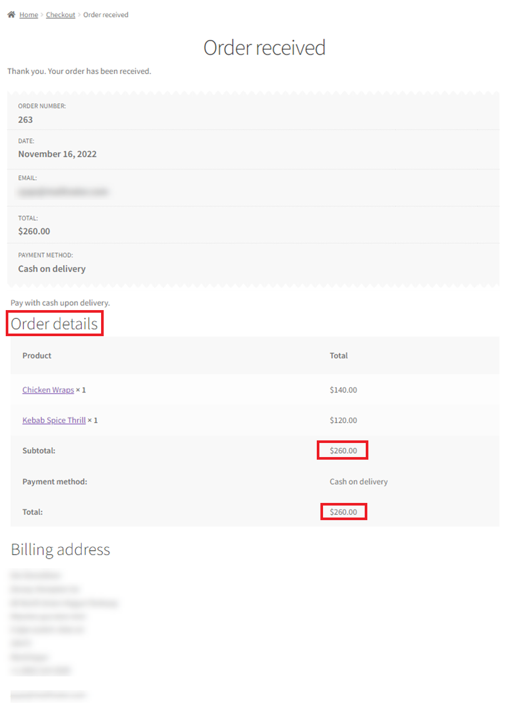Viewport: 508px width, 714px height.
Task: Click the Subtotal: row label
Action: (x=39, y=450)
